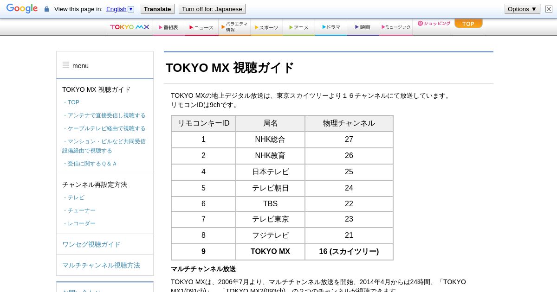
Task: Click the マルチチャンネル放送 subheading
Action: click(x=203, y=269)
